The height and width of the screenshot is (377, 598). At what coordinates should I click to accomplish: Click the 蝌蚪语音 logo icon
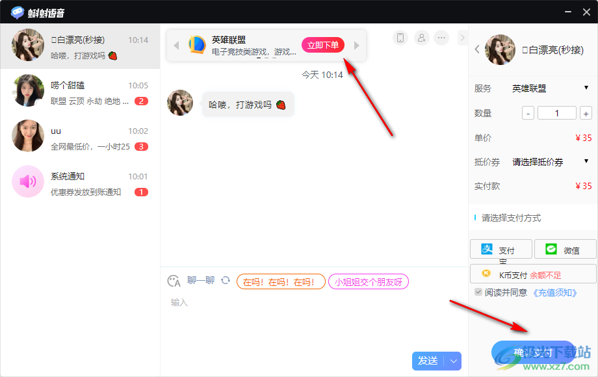click(18, 11)
